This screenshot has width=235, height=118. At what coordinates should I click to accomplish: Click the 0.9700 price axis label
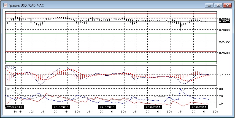[x=224, y=42]
